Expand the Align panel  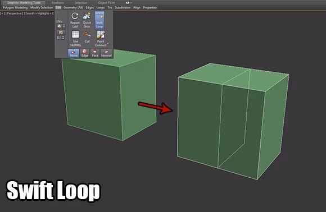point(137,8)
